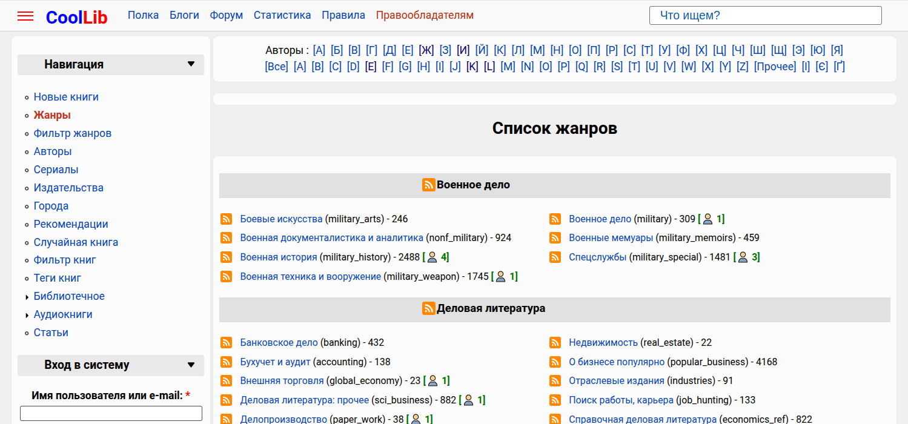Click RSS icon next to Деловая литература header
This screenshot has height=424, width=908.
point(429,309)
